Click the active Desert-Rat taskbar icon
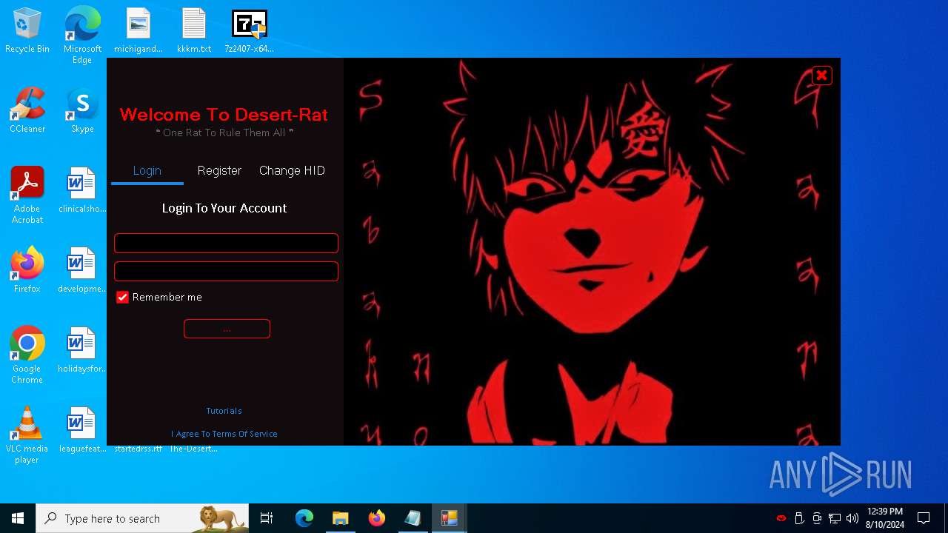Viewport: 948px width, 533px height. tap(449, 518)
